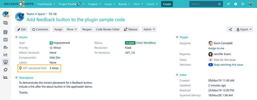The image size is (257, 100).
Task: Click Jennifer Evans' avatar
Action: coord(210,54)
